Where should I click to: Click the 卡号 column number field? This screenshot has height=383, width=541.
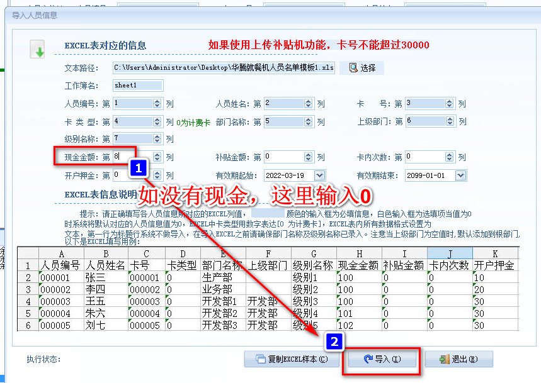(425, 103)
